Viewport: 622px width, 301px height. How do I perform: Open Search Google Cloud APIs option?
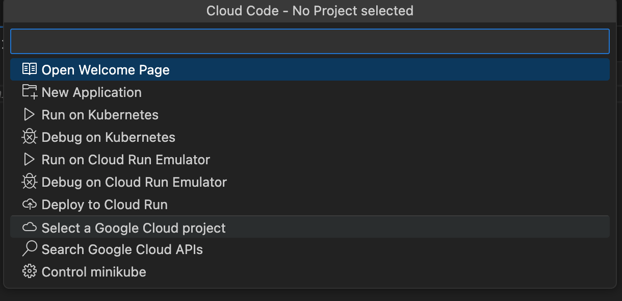122,249
